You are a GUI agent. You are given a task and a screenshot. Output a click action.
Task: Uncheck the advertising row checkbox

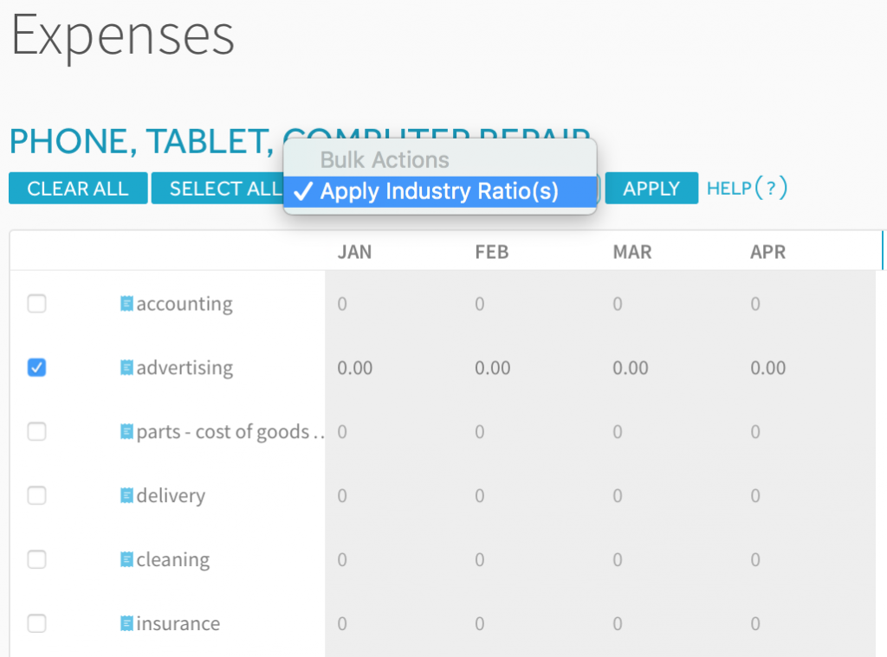coord(36,368)
